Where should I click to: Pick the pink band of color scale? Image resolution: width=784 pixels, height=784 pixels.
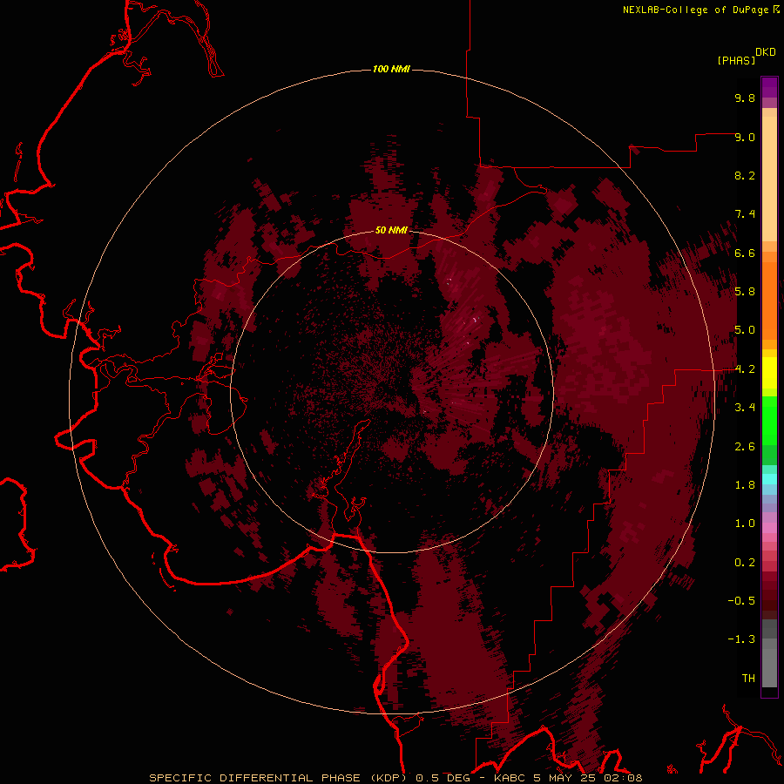(x=769, y=528)
